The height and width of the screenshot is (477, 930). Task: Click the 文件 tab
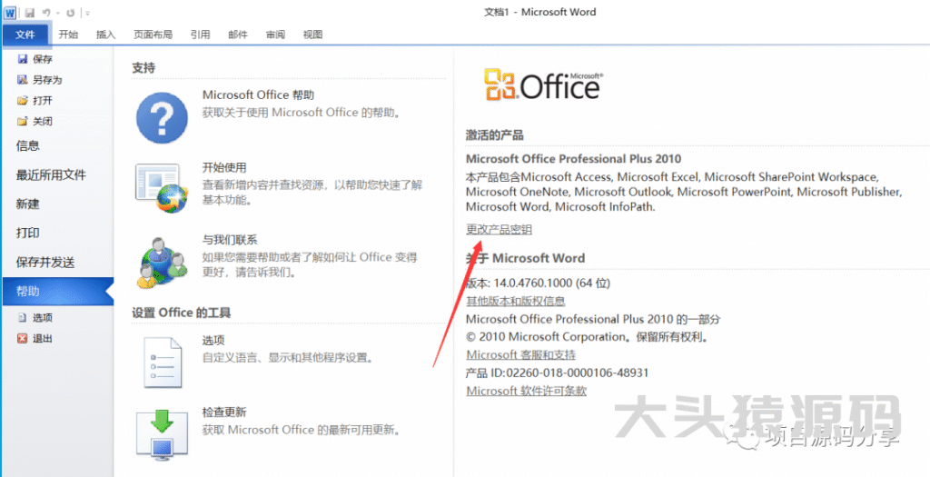(x=25, y=35)
